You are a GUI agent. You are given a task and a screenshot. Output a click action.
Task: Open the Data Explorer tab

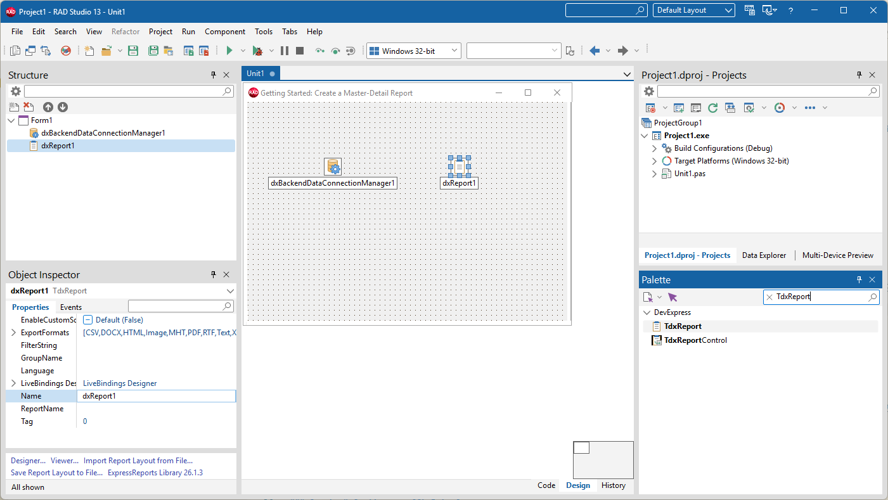pyautogui.click(x=764, y=255)
